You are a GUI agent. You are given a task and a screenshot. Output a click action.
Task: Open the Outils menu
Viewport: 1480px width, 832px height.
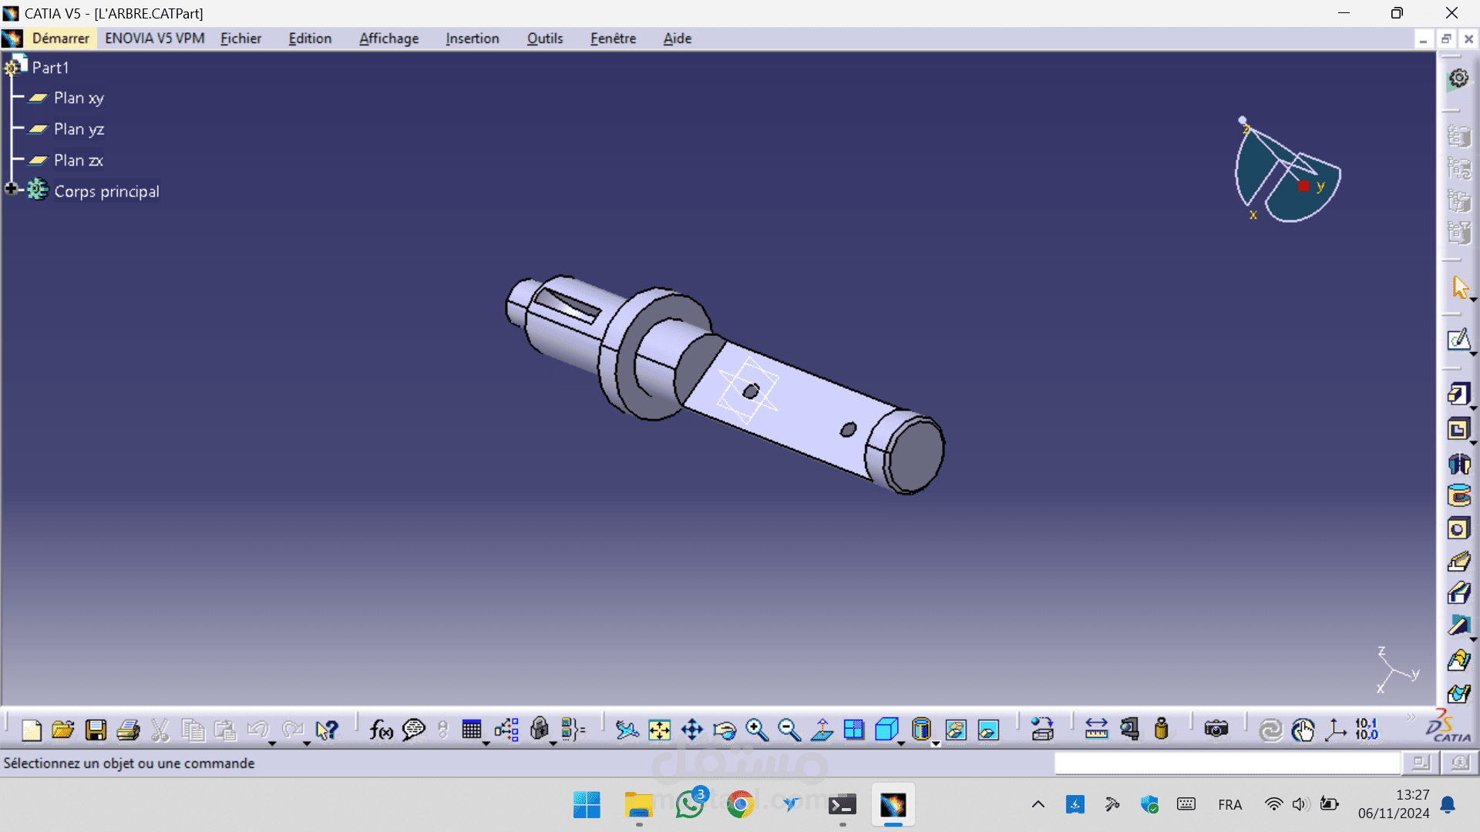click(x=544, y=39)
